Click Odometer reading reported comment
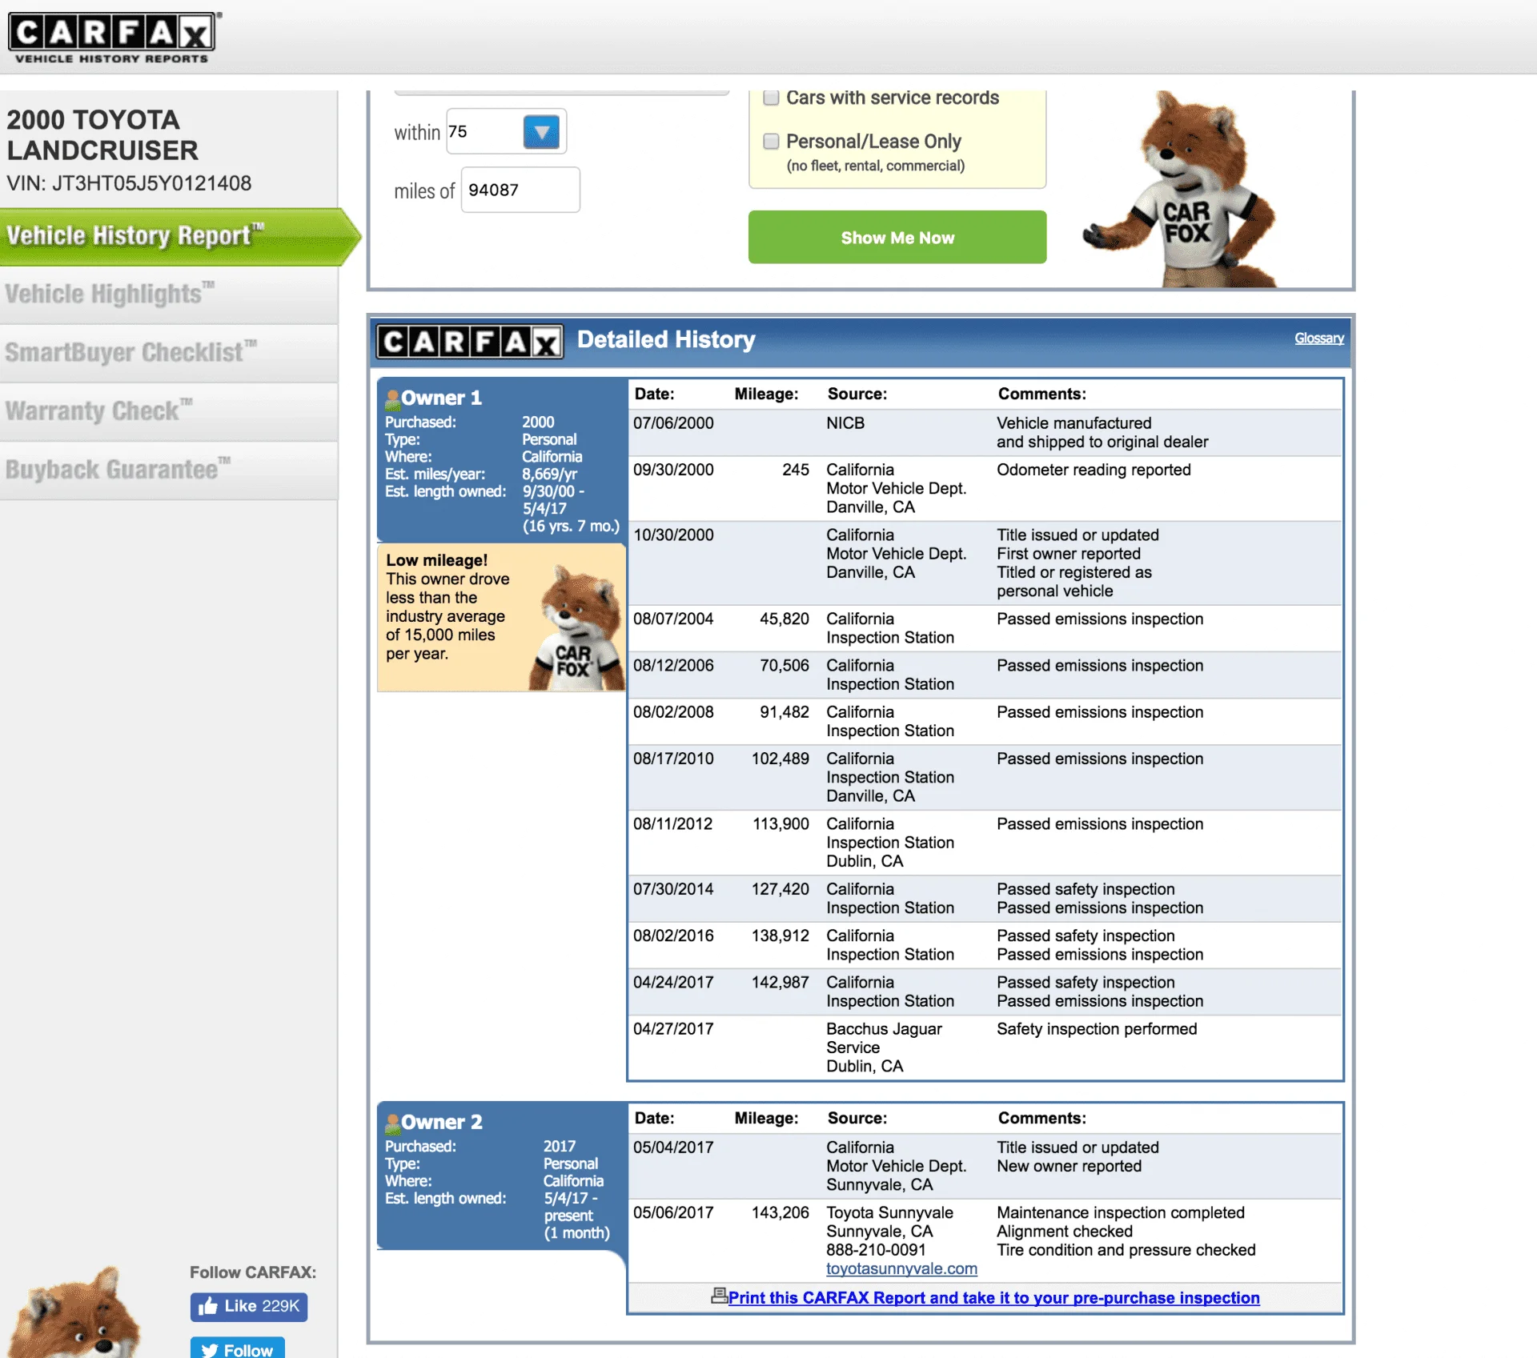Viewport: 1537px width, 1358px height. click(1094, 471)
